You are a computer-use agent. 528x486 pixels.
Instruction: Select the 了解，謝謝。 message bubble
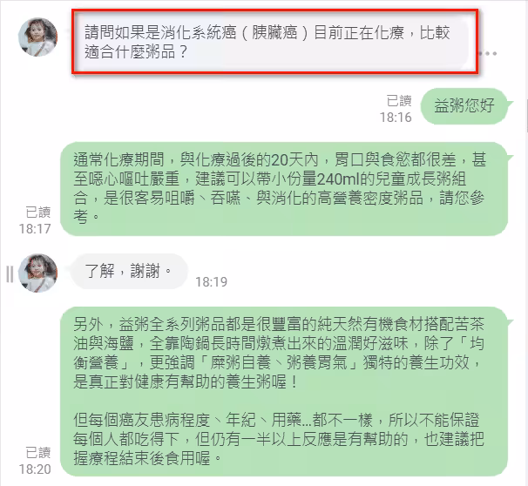click(128, 271)
